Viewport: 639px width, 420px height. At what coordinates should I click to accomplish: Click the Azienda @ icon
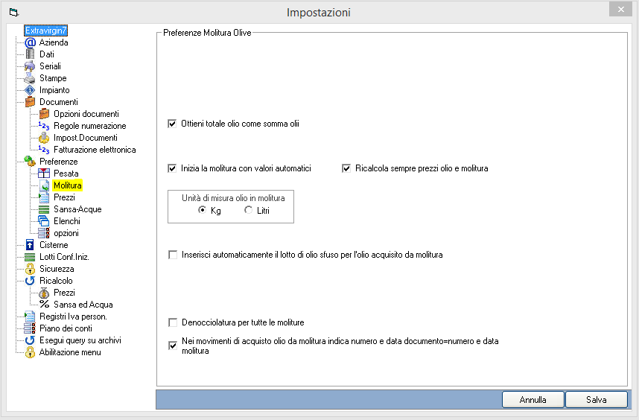click(x=30, y=42)
